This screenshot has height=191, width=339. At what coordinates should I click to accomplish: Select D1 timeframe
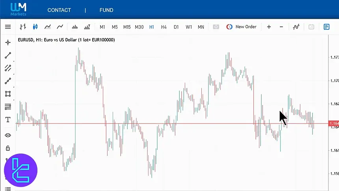(x=176, y=27)
